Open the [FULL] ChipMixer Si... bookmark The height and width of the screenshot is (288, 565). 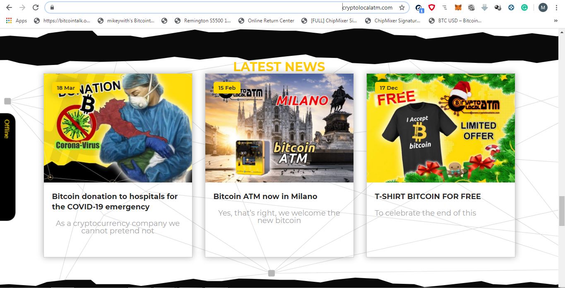[x=329, y=20]
